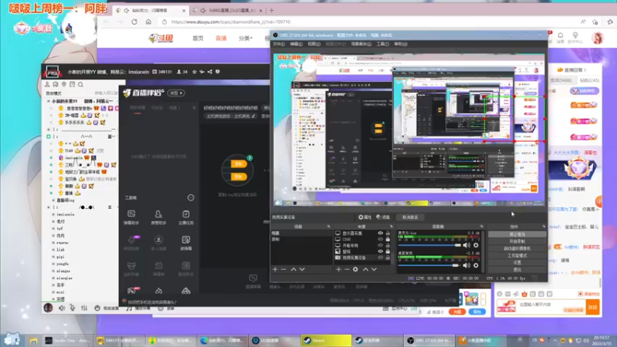Screen dimensions: 617x347
Task: Click microphone icon in YY bottom bar
Action: [x=72, y=308]
